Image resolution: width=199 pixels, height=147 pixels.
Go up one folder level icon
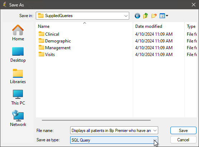pos(146,16)
